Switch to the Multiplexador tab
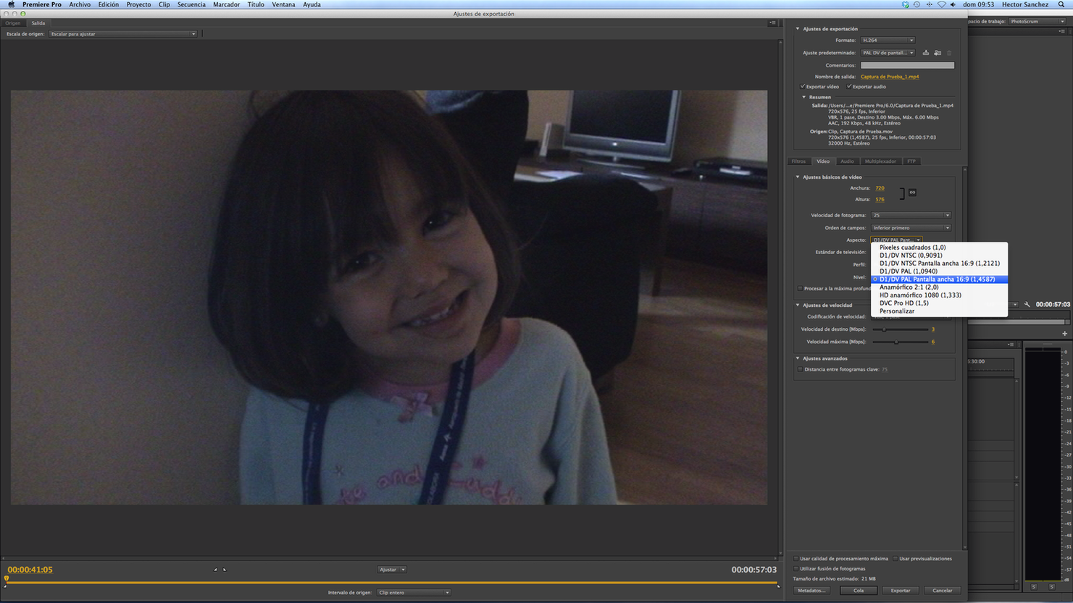The width and height of the screenshot is (1073, 603). [880, 161]
